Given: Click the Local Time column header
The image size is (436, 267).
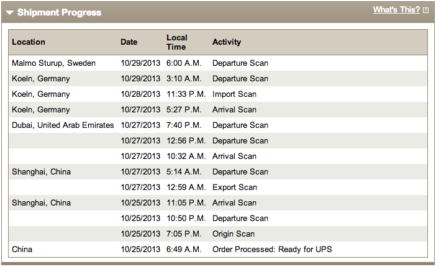Looking at the screenshot, I should click(x=177, y=42).
